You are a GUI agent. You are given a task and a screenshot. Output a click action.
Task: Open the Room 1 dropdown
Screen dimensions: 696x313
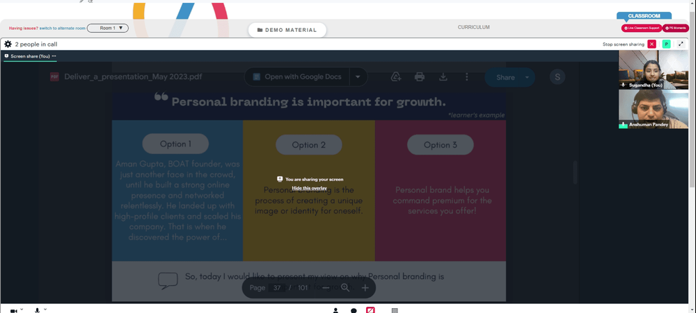(x=108, y=28)
